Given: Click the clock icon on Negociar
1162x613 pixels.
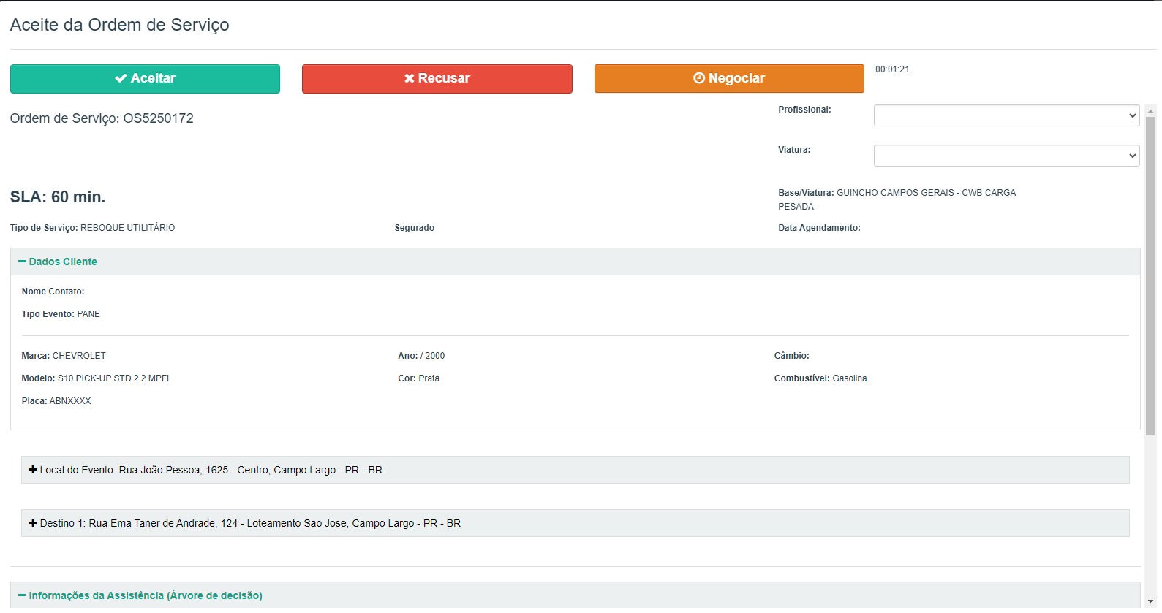Looking at the screenshot, I should click(x=699, y=78).
